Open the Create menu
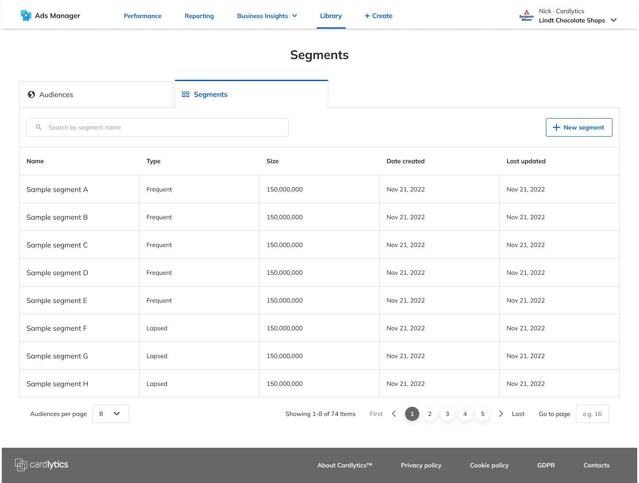The image size is (639, 483). (x=379, y=16)
